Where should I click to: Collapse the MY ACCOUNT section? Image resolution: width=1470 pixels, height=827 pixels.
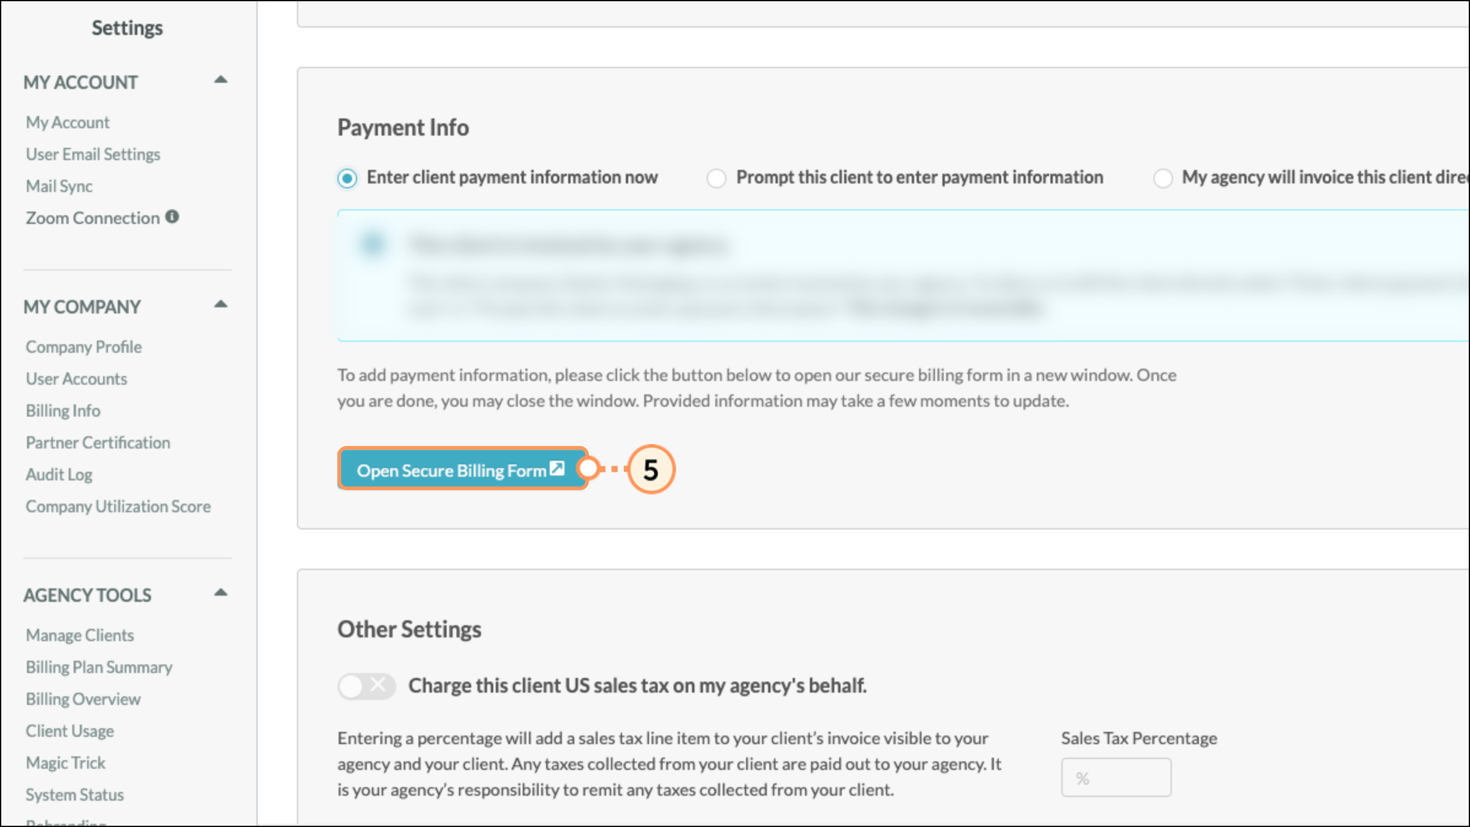point(221,80)
